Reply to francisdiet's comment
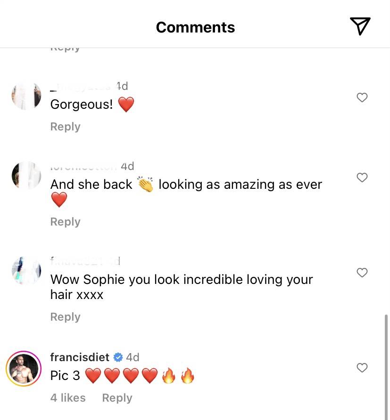 point(117,398)
